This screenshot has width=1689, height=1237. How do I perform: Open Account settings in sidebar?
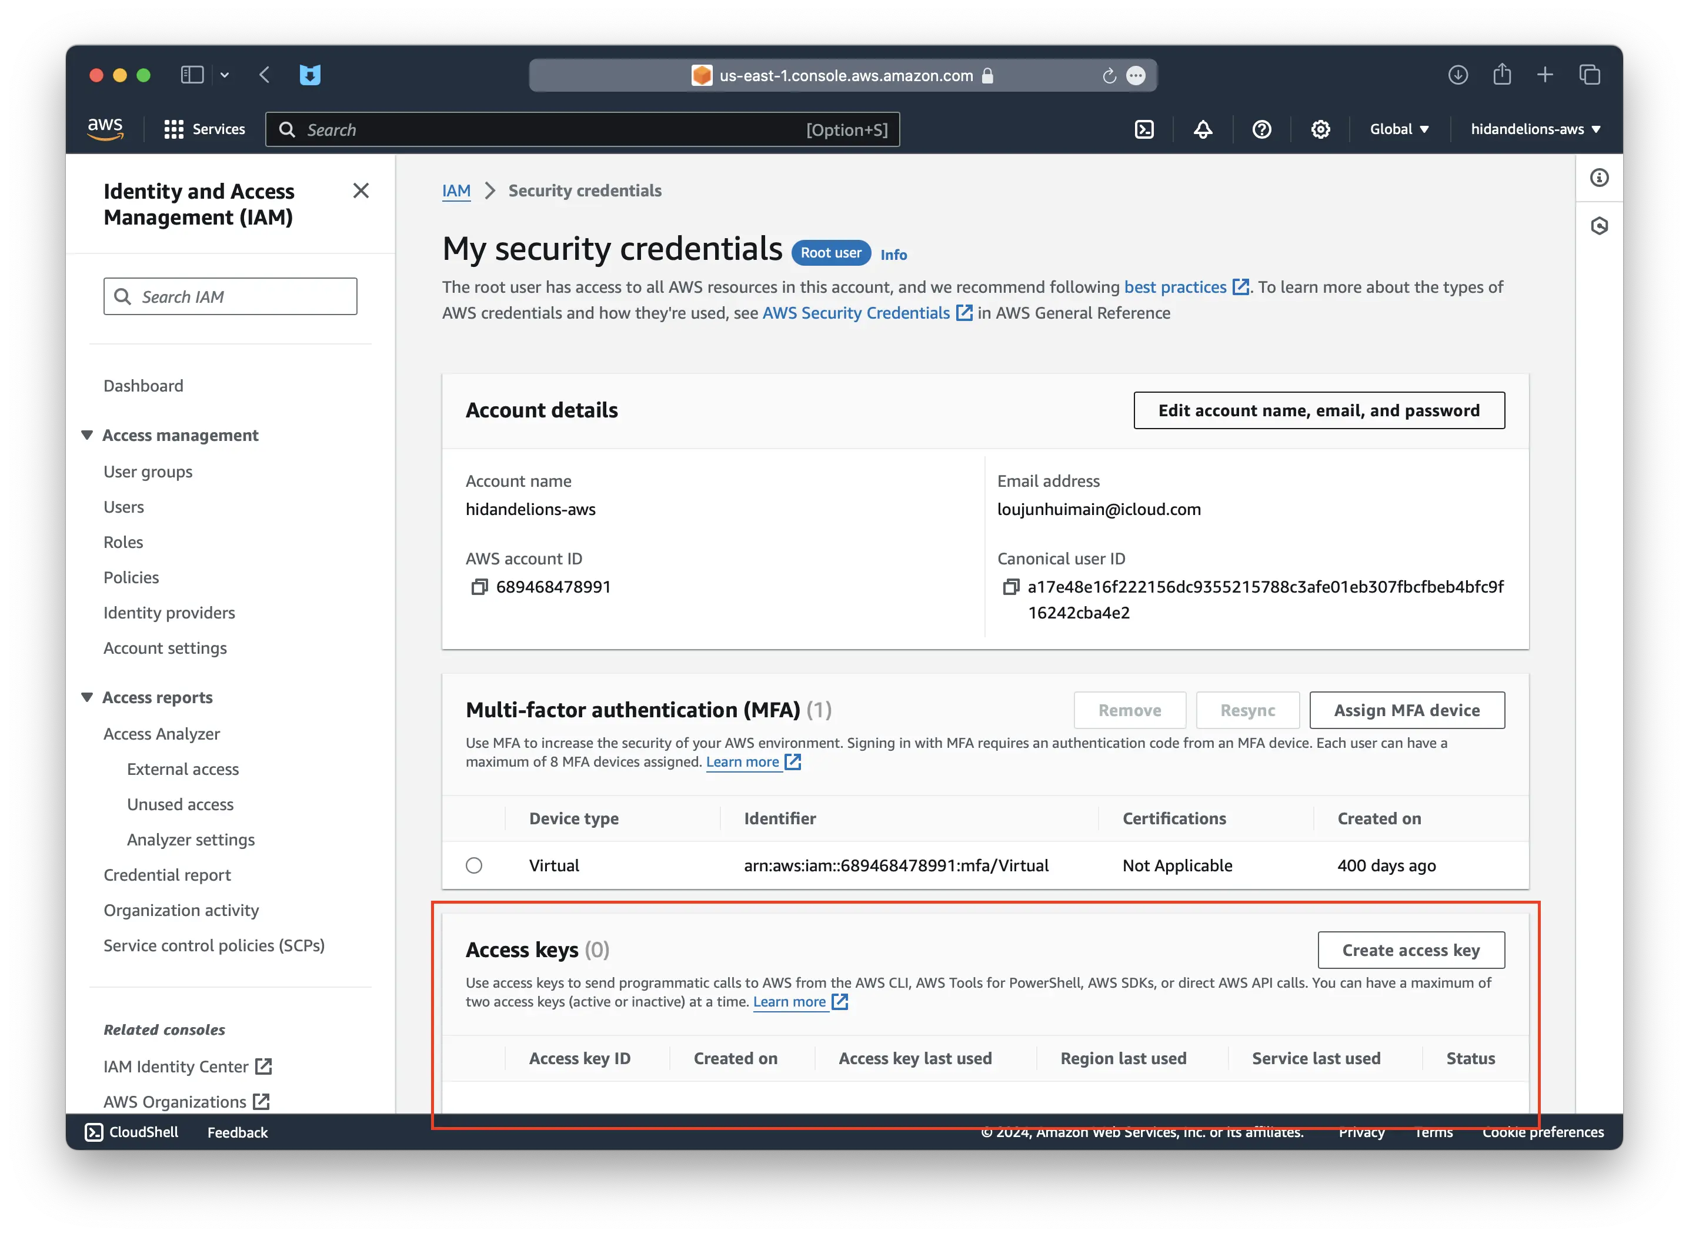pos(165,648)
